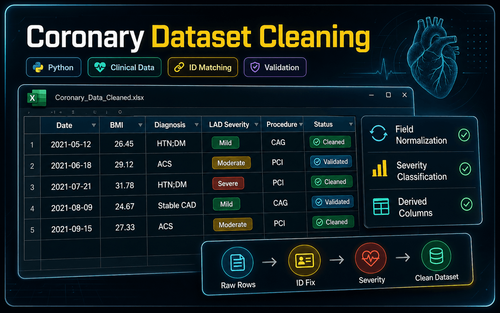Click the Cleaned status in row 5
Viewport: 500px width, 313px height.
tap(333, 222)
